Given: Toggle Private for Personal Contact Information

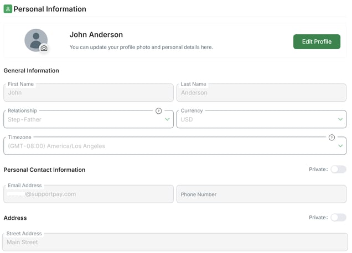Looking at the screenshot, I should [338, 170].
